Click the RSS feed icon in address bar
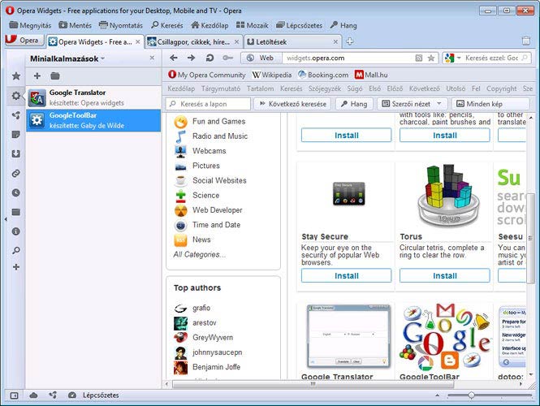Image resolution: width=540 pixels, height=406 pixels. tap(419, 58)
